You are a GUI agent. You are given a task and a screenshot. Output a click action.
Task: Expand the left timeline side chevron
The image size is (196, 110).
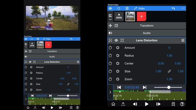tap(26, 99)
